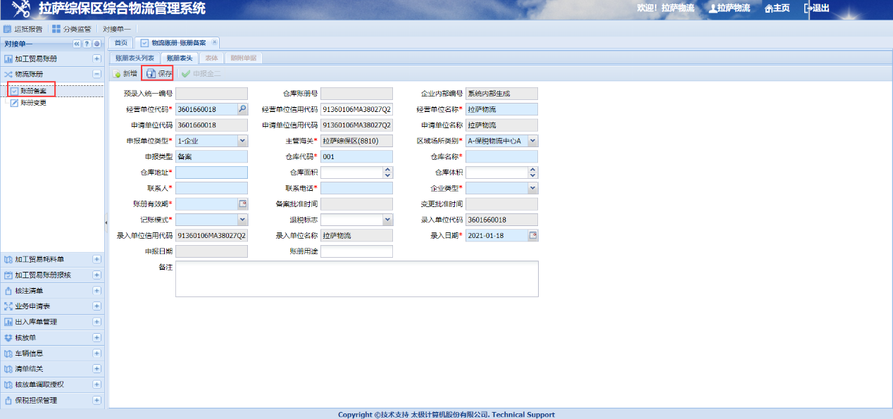Image resolution: width=893 pixels, height=419 pixels.
Task: Click the 新增 (Add new) toolbar button
Action: 125,73
